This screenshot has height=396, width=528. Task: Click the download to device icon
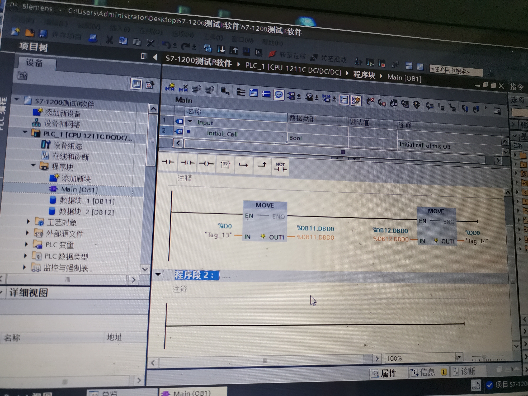(x=221, y=49)
